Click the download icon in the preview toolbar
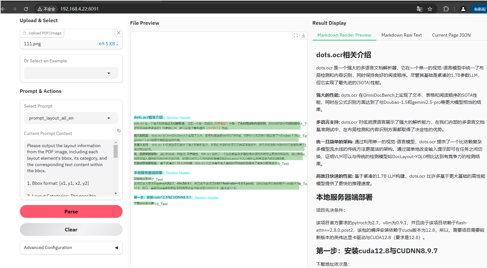Image resolution: width=487 pixels, height=268 pixels. [304, 35]
